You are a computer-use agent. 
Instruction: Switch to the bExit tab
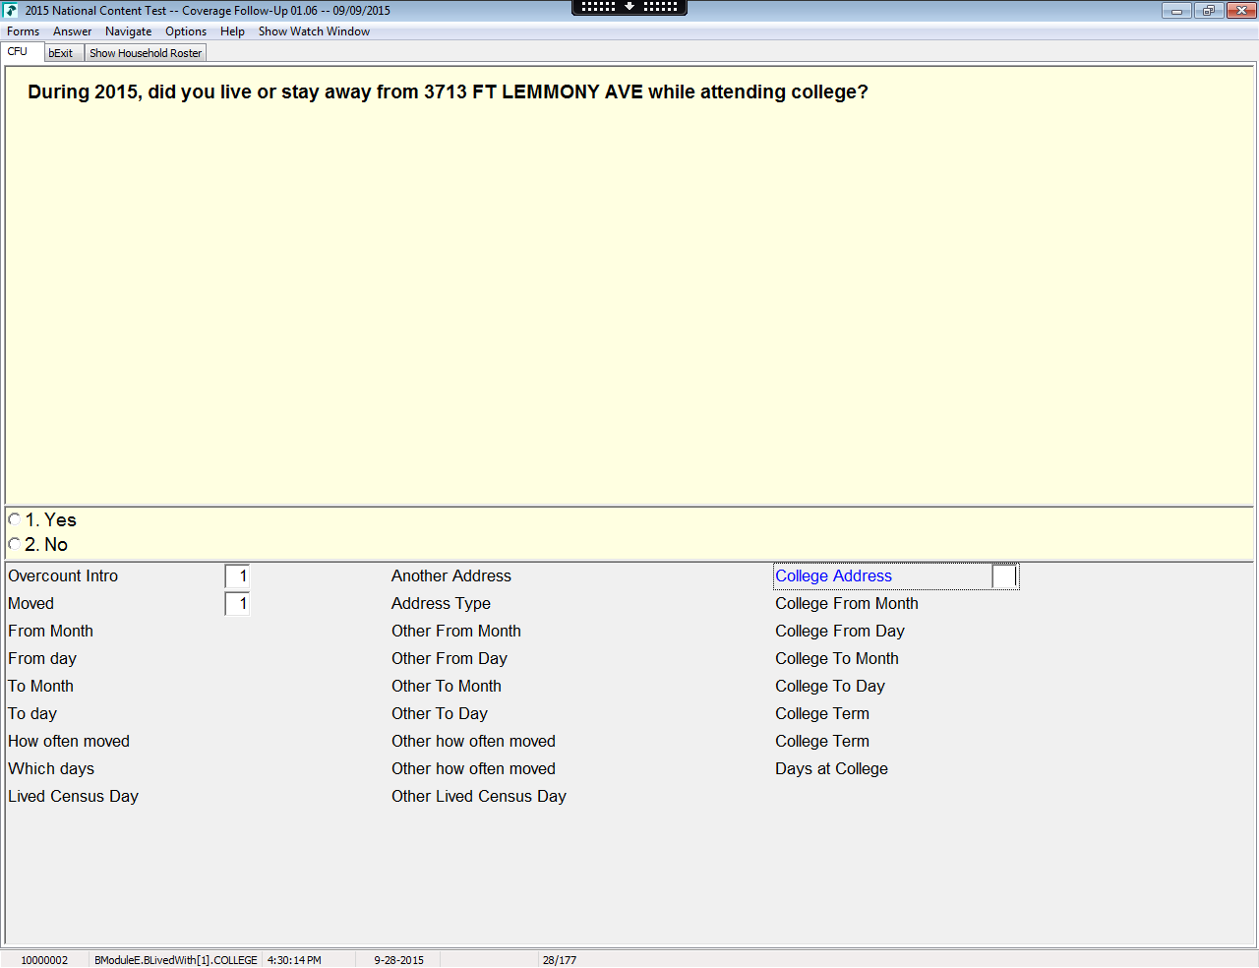tap(61, 53)
